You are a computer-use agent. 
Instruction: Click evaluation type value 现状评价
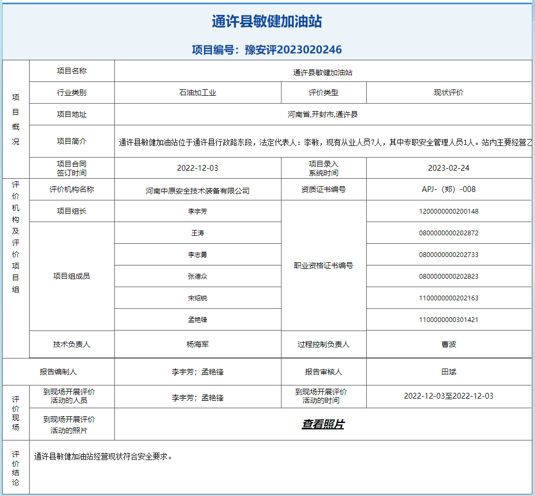(x=449, y=93)
